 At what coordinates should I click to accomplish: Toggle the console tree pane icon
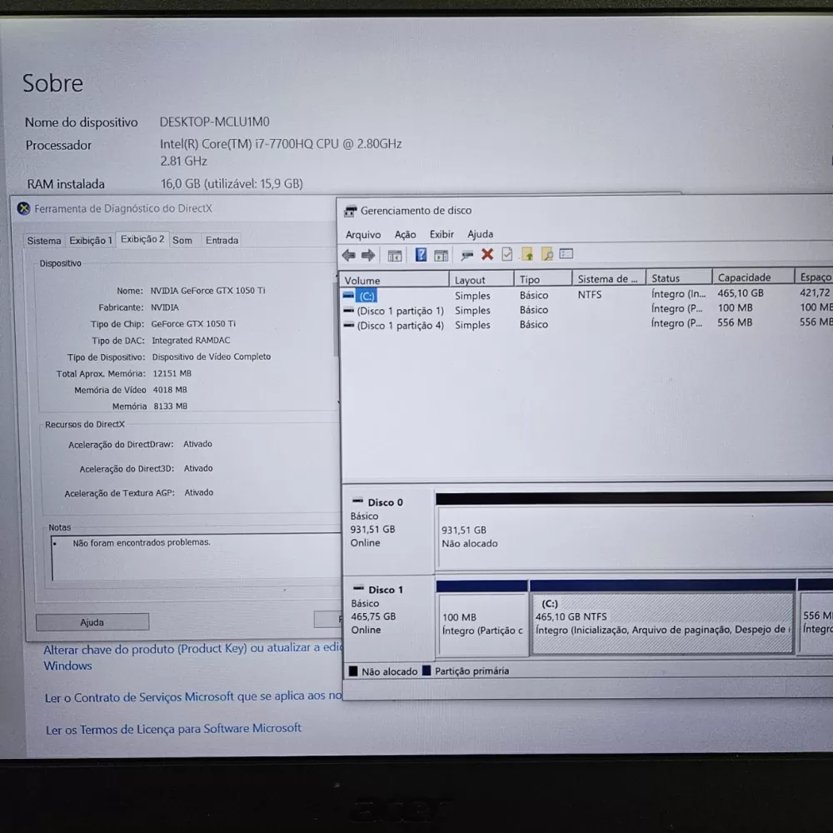pos(394,256)
